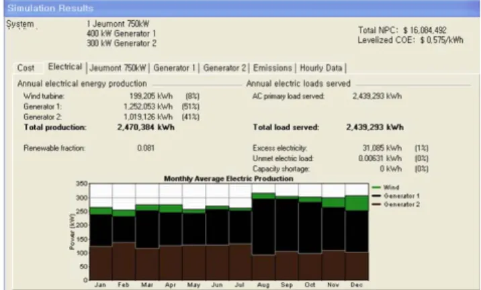Click the Aug bar in the chart
The height and width of the screenshot is (290, 481).
263,237
